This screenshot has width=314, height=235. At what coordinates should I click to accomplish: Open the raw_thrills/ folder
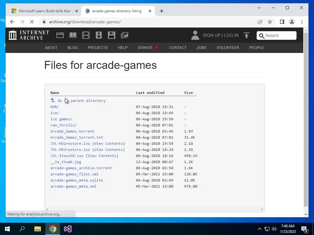(x=63, y=125)
